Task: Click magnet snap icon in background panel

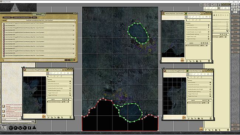Action: coord(227,31)
